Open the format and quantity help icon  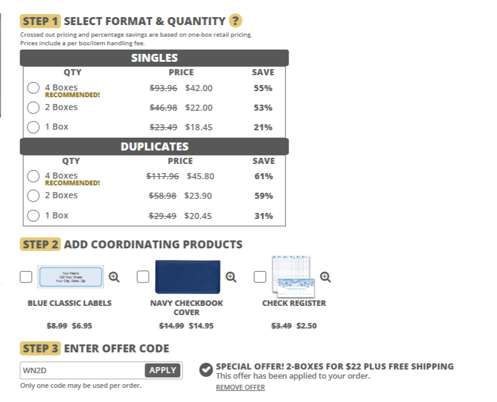click(x=235, y=21)
